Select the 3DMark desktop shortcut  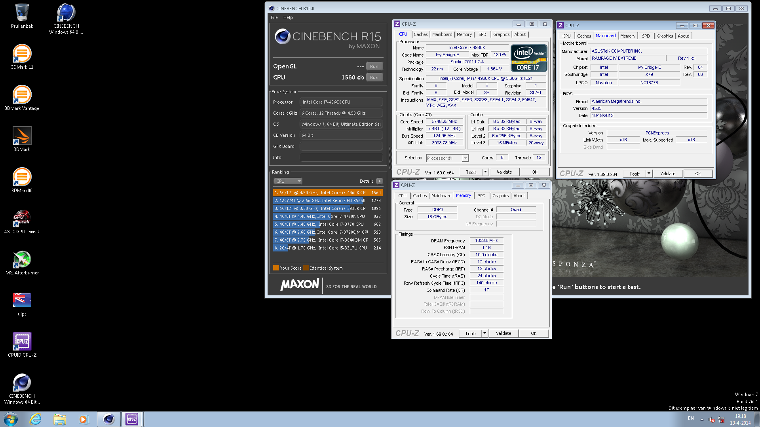click(x=22, y=139)
